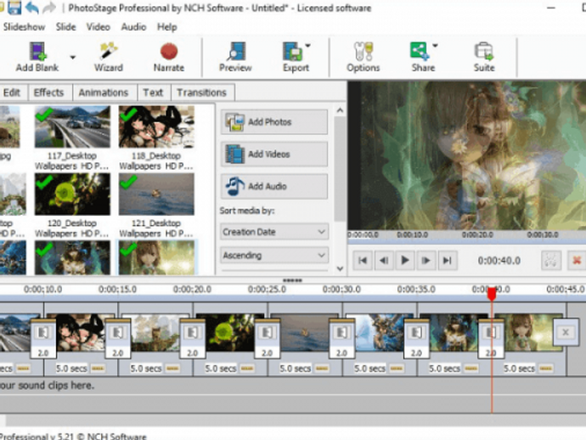Click the Export toolbar icon
586x440 pixels.
pos(295,57)
